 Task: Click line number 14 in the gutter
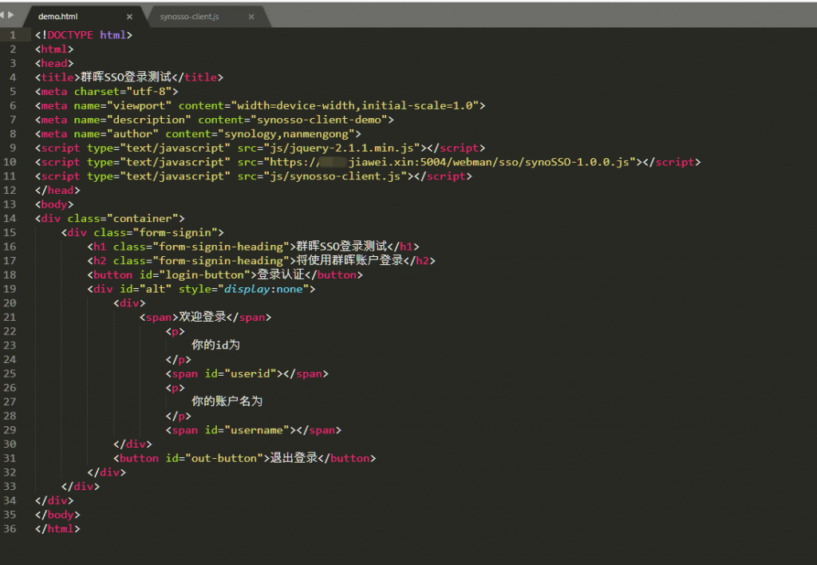click(x=10, y=219)
